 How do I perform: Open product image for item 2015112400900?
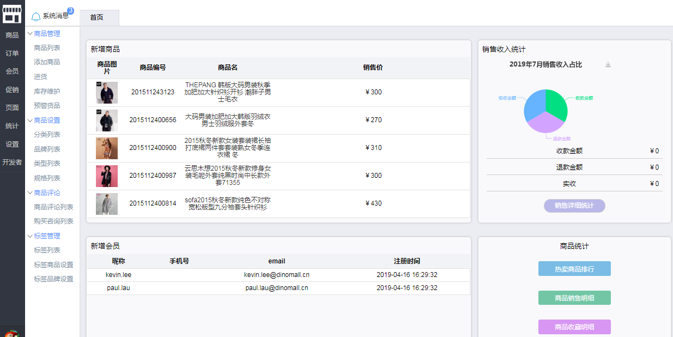[107, 148]
